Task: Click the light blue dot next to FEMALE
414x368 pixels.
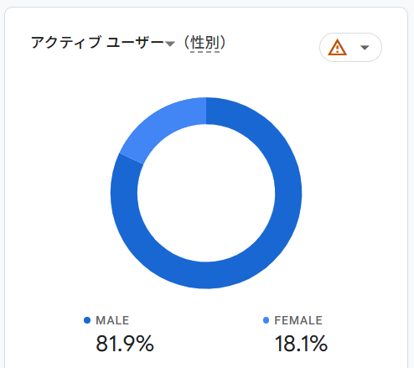Action: pyautogui.click(x=266, y=320)
